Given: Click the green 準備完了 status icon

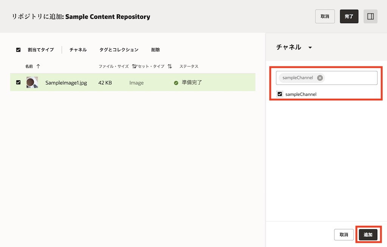Looking at the screenshot, I should (176, 83).
